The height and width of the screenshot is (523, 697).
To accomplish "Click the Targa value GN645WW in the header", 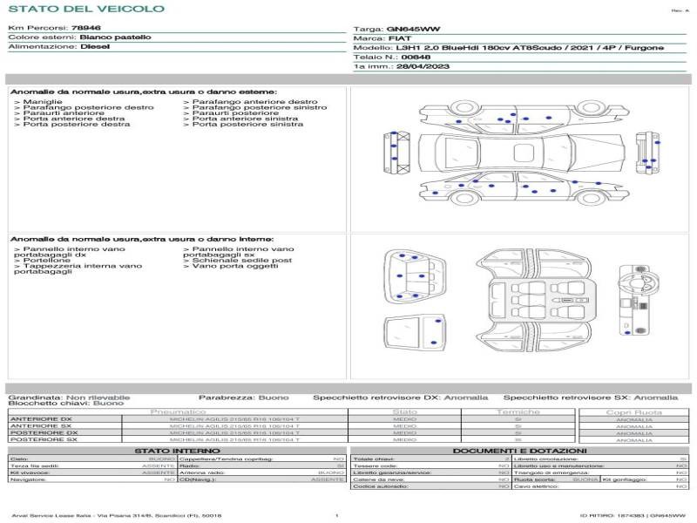I will point(413,29).
